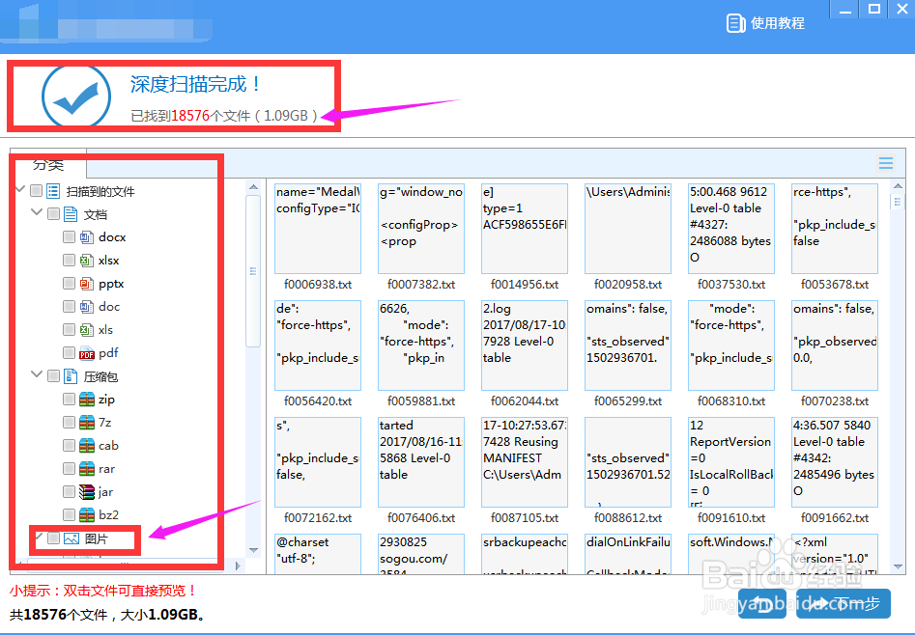Collapse the 图片 tree node
This screenshot has width=915, height=635.
pyautogui.click(x=38, y=537)
